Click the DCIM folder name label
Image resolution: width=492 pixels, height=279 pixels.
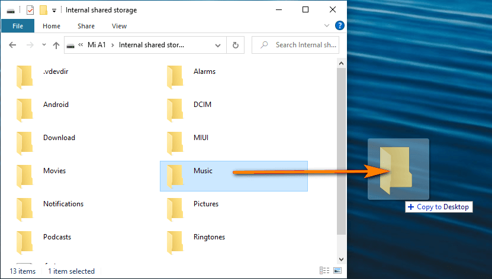coord(202,104)
